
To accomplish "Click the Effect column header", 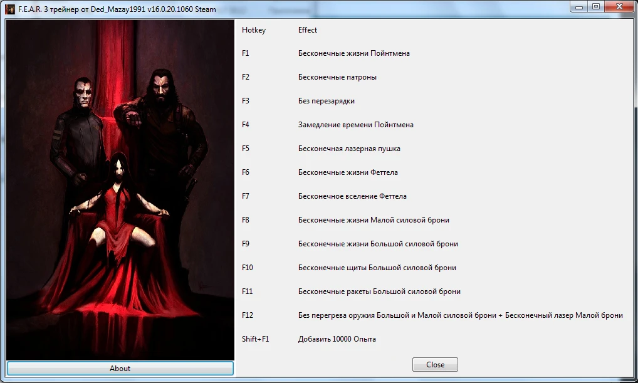I will tap(308, 29).
